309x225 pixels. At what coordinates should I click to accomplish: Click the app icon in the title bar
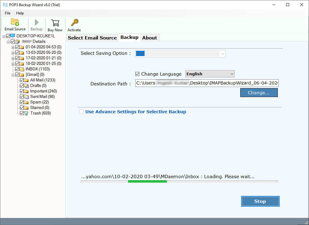pos(5,5)
